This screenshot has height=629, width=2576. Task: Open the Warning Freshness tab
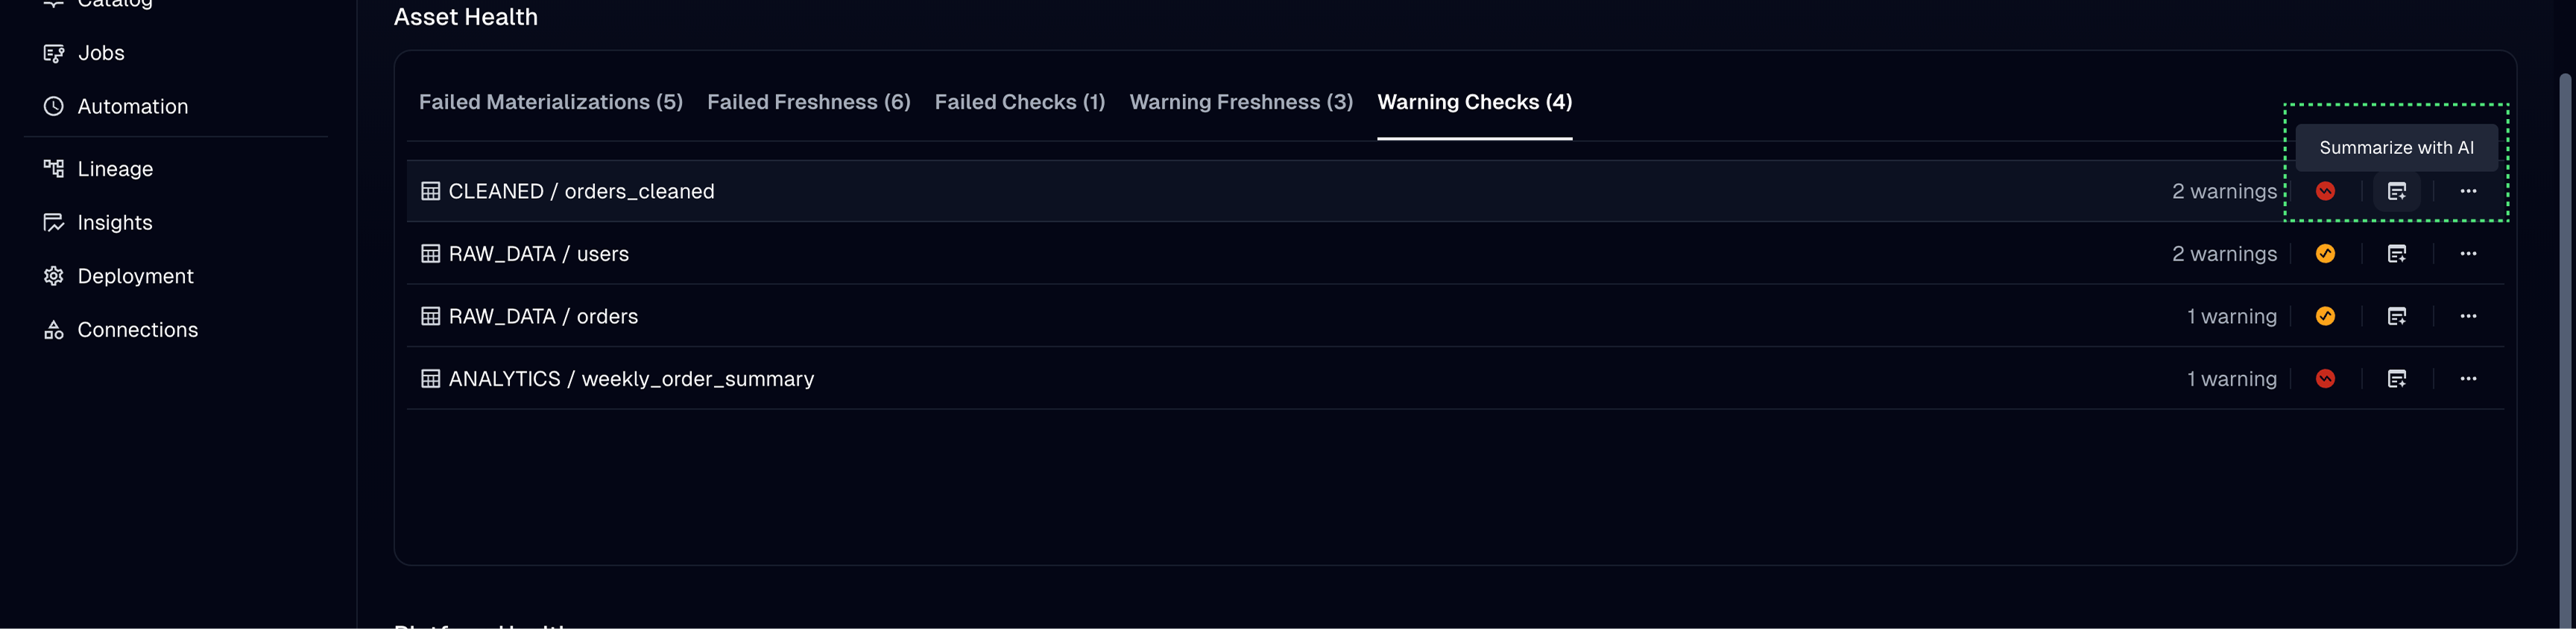[1240, 100]
